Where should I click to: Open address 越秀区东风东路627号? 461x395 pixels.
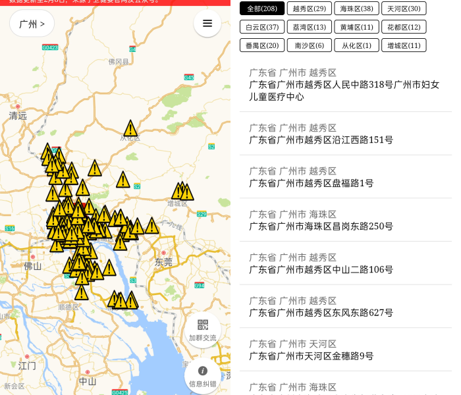346,306
